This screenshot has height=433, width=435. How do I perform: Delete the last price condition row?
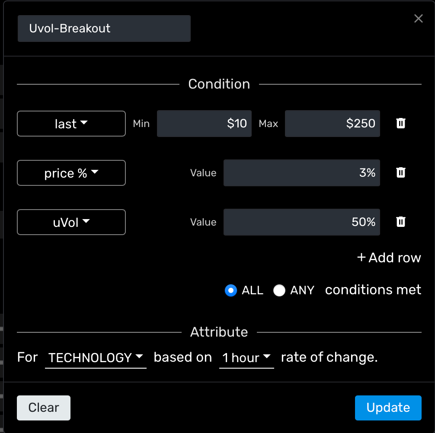pyautogui.click(x=401, y=124)
